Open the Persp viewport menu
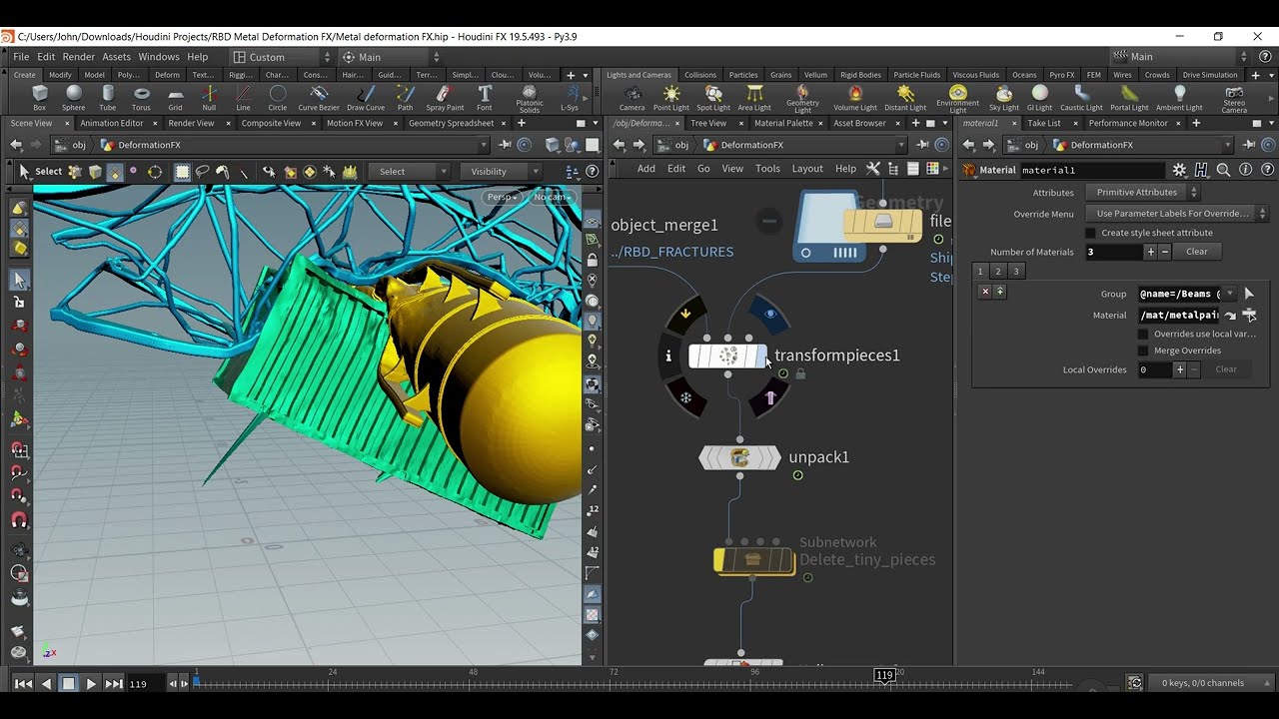Screen dimensions: 1279x719 coord(503,197)
